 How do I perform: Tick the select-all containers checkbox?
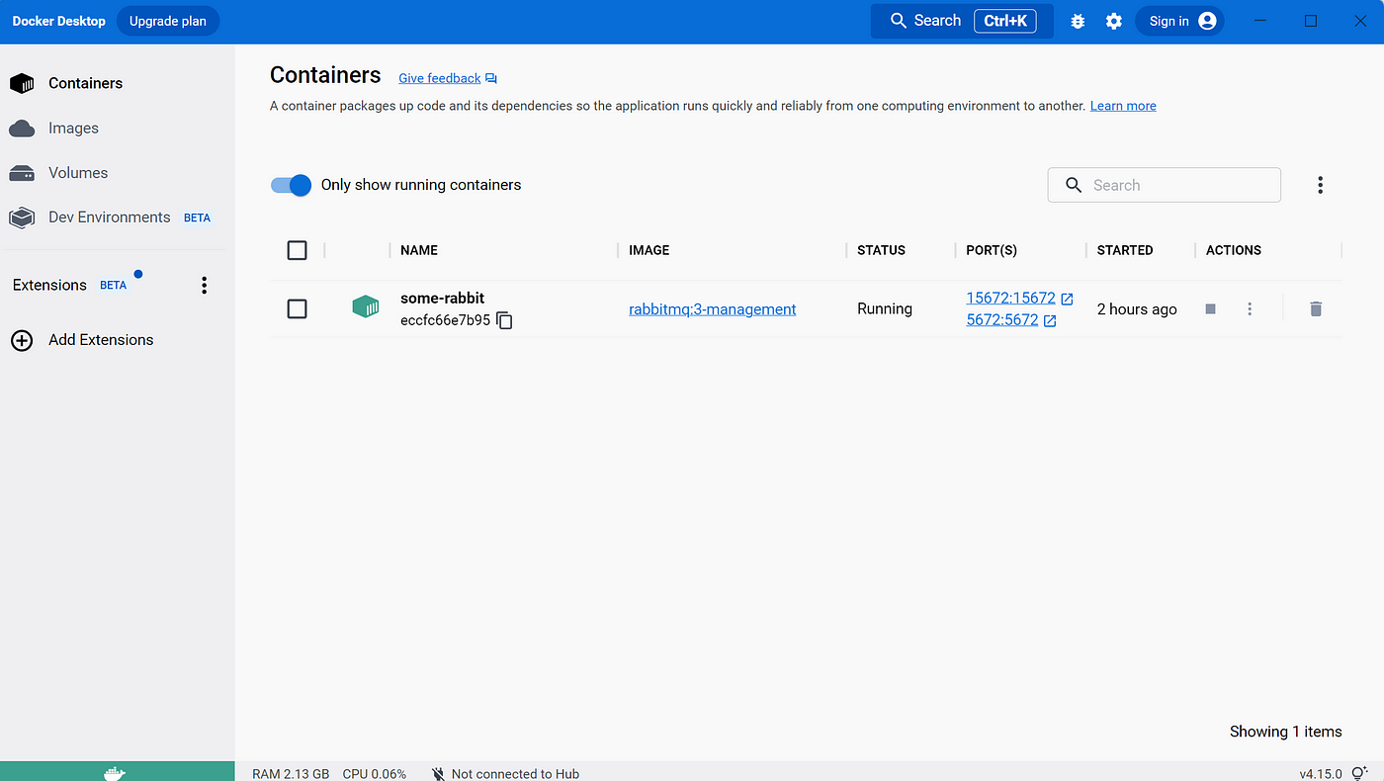coord(297,250)
